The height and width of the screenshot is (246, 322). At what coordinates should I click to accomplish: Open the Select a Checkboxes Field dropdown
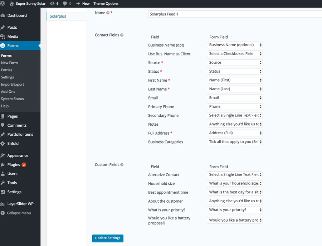click(x=235, y=54)
